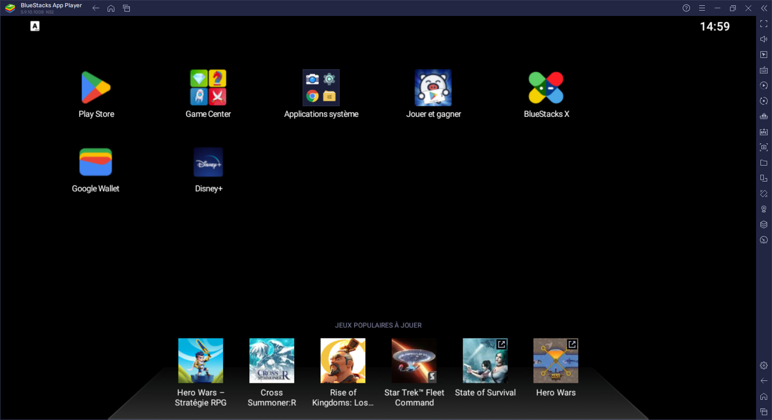Viewport: 772px width, 420px height.
Task: Click the keyboard language indicator A icon
Action: tap(35, 26)
